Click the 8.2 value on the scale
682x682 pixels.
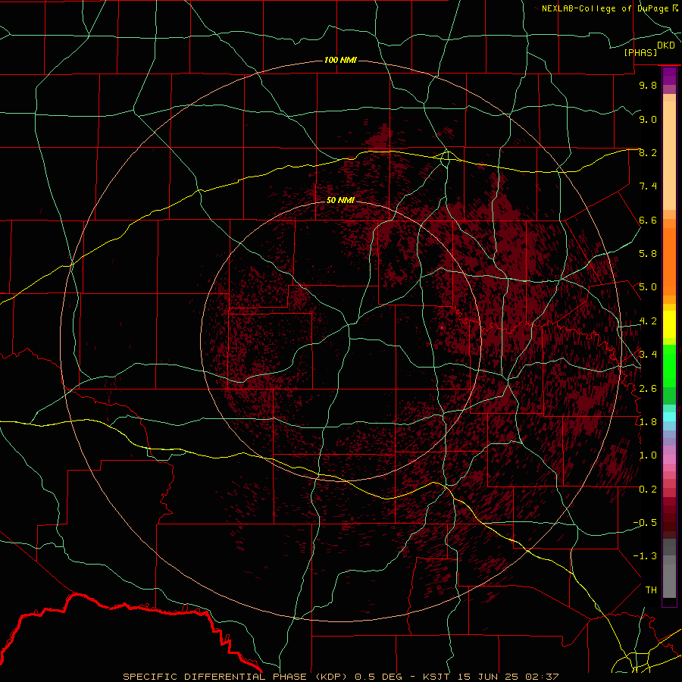click(x=648, y=152)
